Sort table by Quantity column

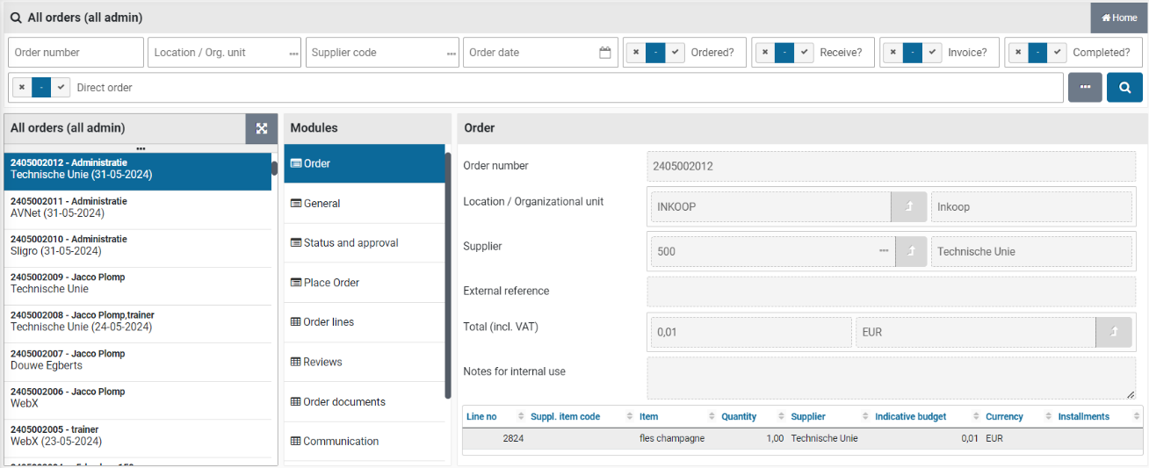pos(738,416)
